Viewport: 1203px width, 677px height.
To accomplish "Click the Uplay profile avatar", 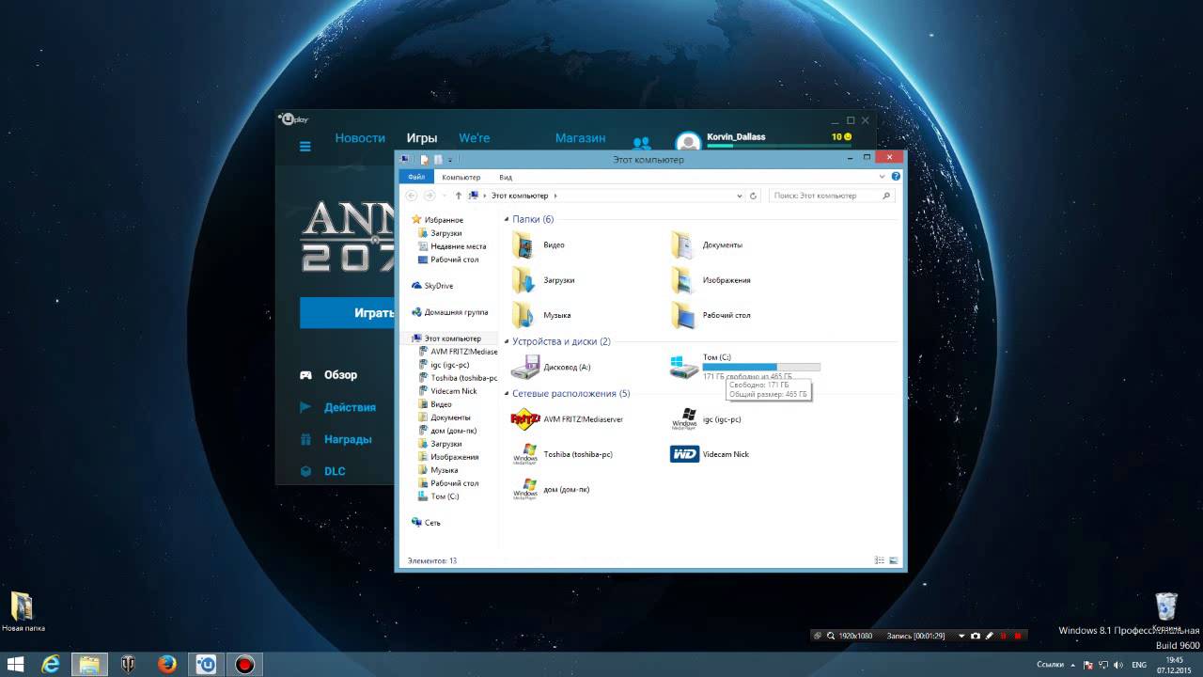I will (x=688, y=142).
